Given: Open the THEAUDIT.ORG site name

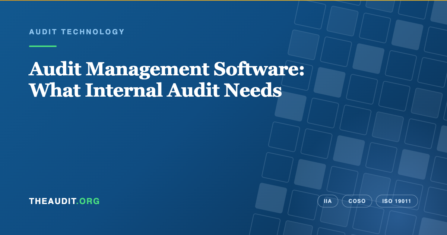Looking at the screenshot, I should point(64,201).
